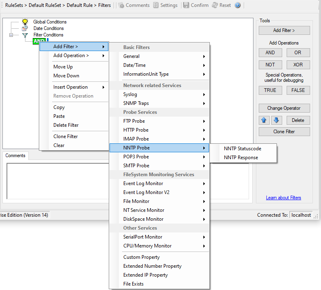Open the Add Operation submenu
Screen dimensions: 321x290
(x=74, y=55)
